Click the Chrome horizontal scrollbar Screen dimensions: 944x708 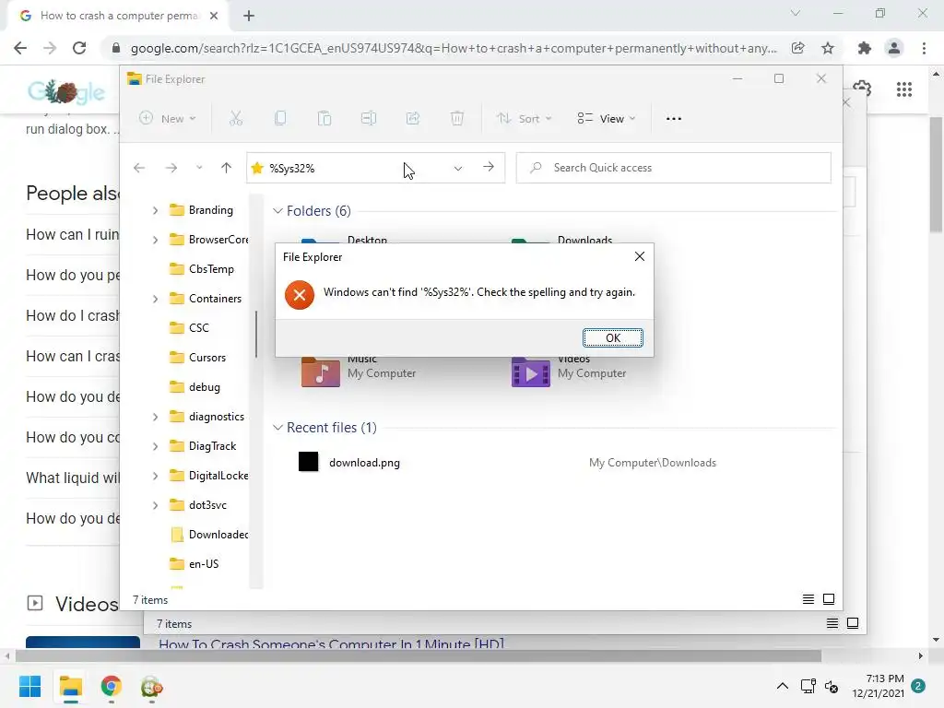[419, 655]
